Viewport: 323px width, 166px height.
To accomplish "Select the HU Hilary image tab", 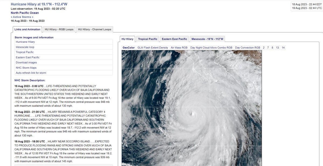I will [127, 39].
